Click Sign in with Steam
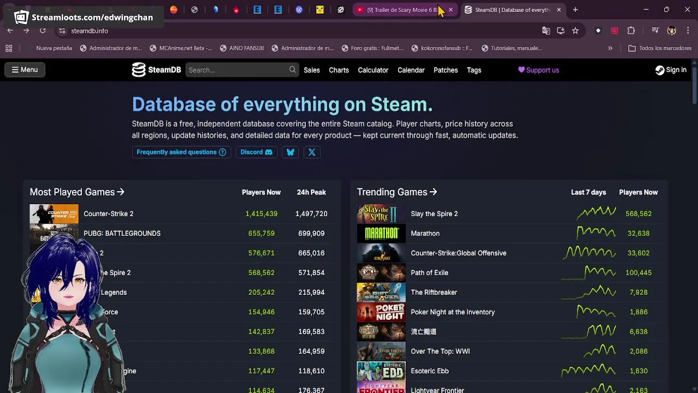The image size is (698, 393). point(671,70)
